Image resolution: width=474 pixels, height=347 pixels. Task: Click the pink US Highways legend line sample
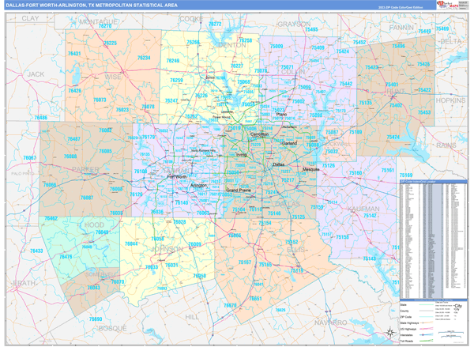[426, 329]
